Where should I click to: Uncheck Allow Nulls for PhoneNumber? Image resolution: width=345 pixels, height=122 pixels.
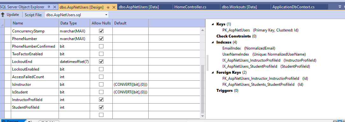pyautogui.click(x=101, y=39)
